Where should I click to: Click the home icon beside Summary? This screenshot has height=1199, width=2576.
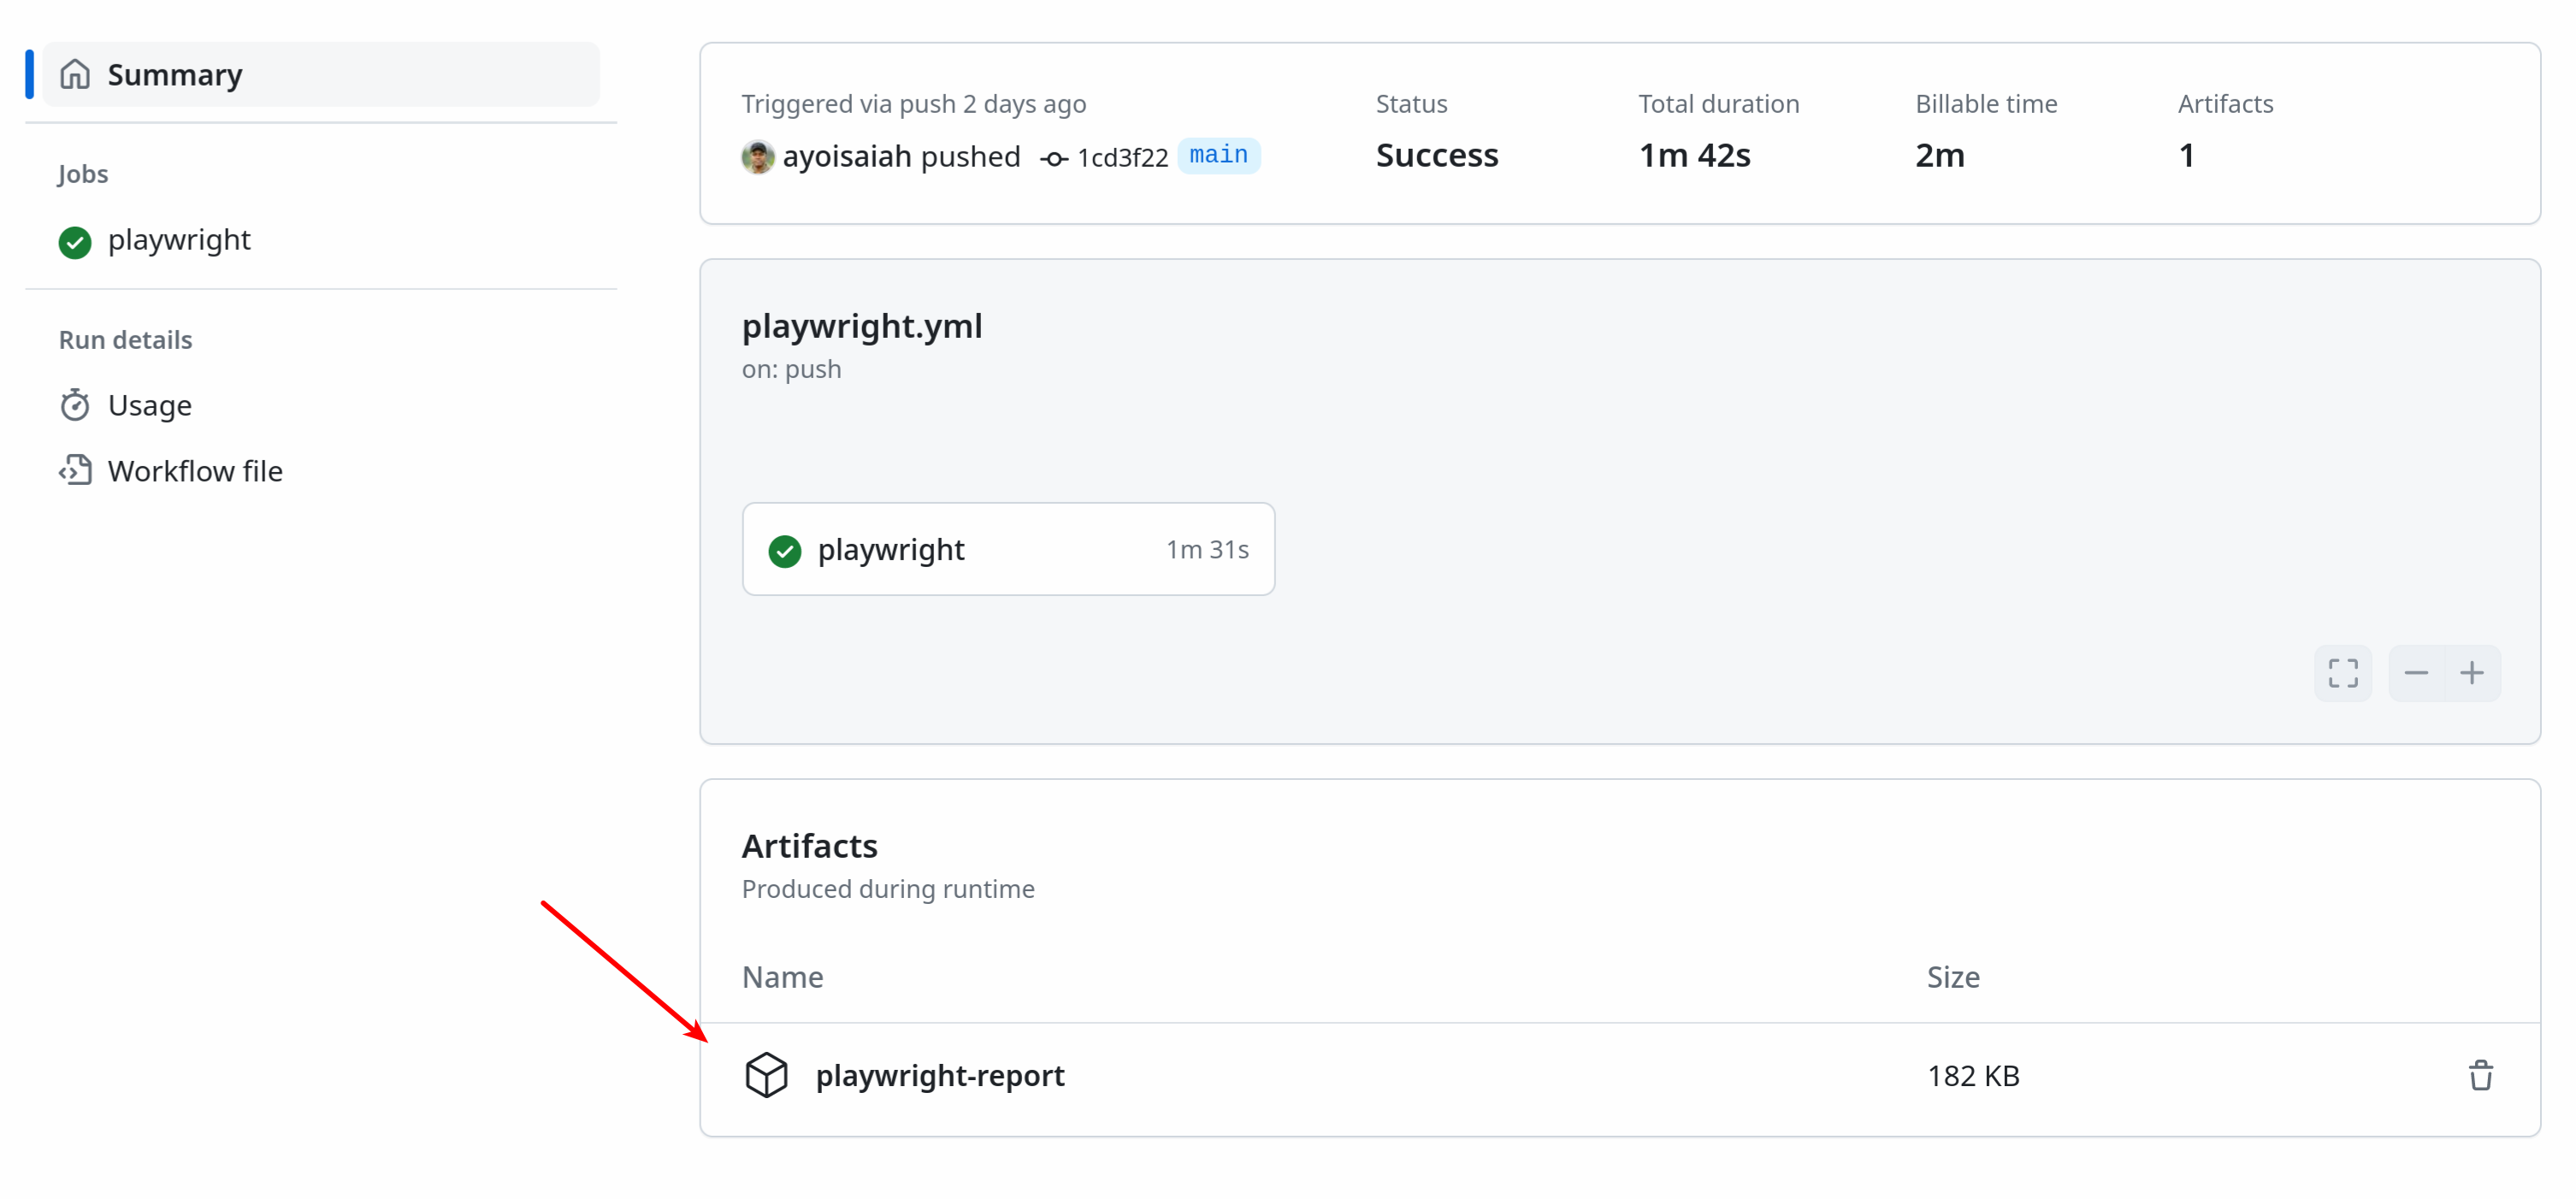tap(74, 73)
